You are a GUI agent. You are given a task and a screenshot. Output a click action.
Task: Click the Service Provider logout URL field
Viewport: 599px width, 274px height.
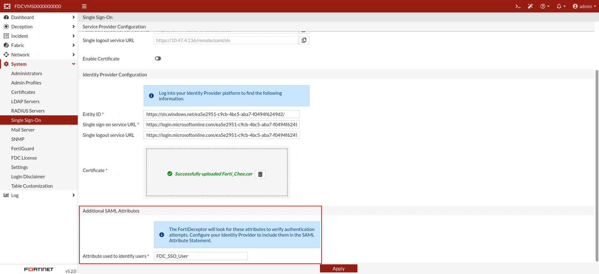[226, 40]
